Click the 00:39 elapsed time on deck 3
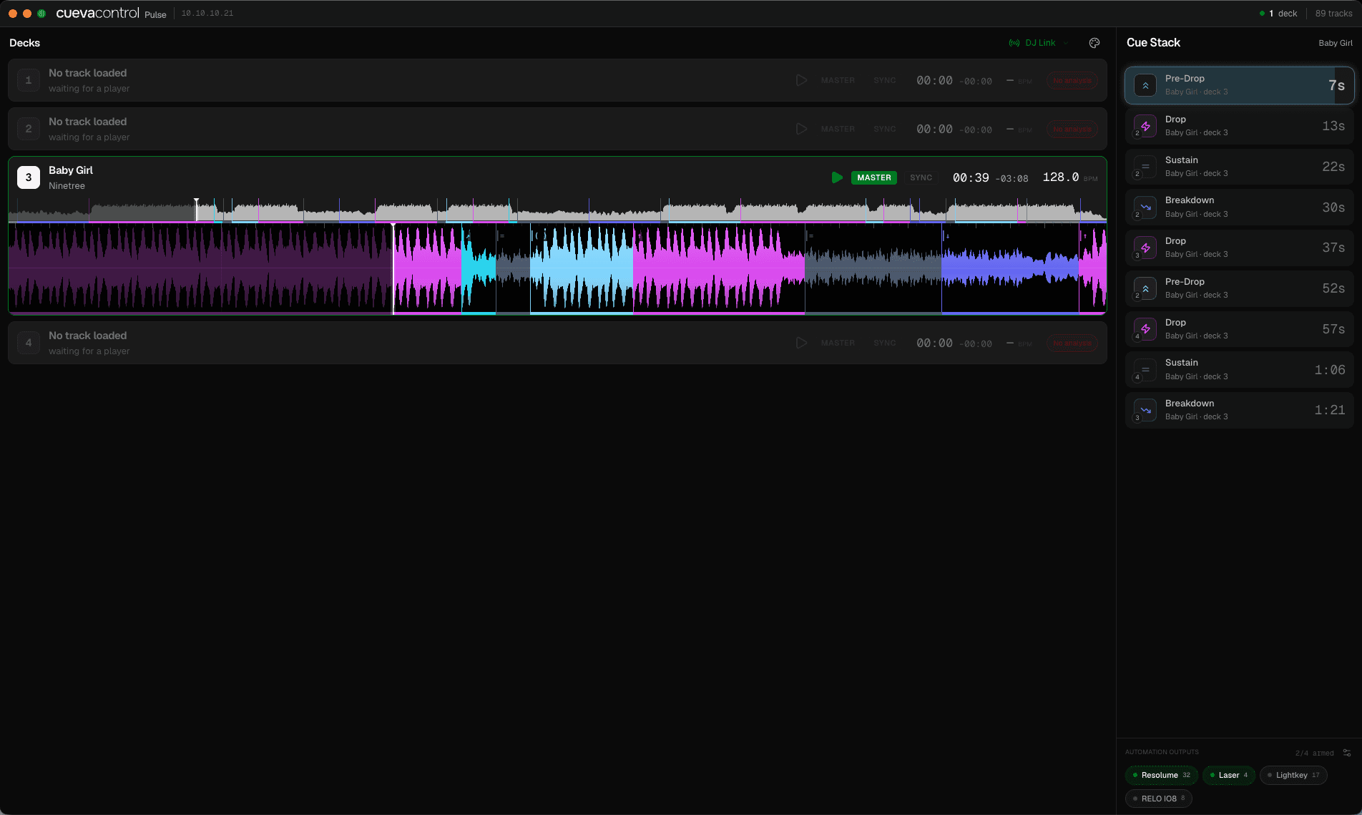Viewport: 1362px width, 815px height. point(971,177)
